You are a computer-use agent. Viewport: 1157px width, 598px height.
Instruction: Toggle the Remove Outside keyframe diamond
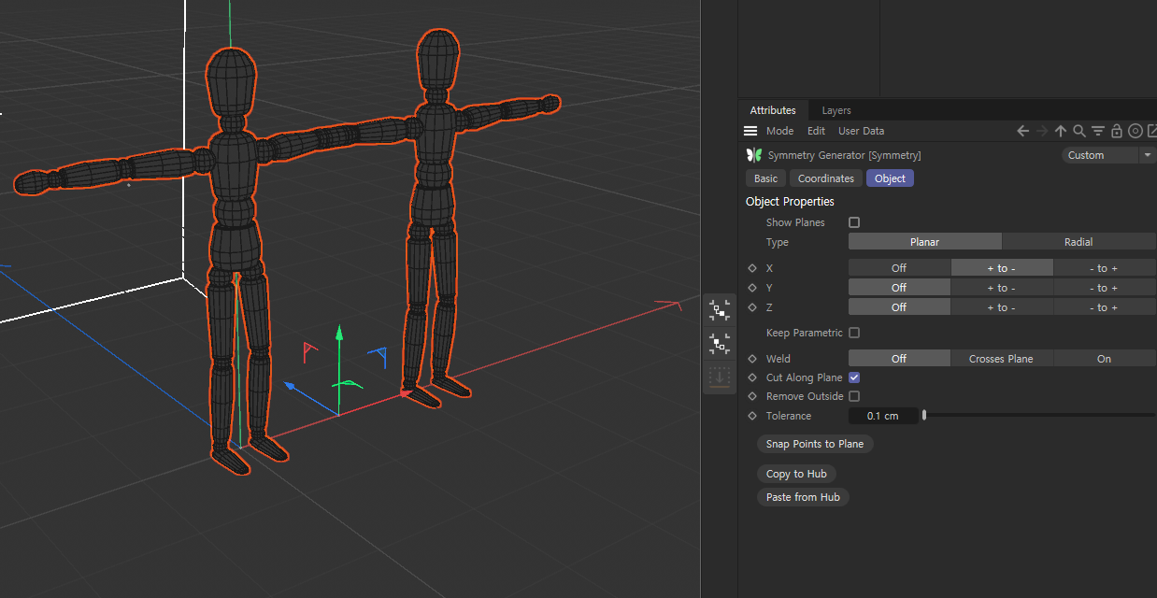(752, 396)
